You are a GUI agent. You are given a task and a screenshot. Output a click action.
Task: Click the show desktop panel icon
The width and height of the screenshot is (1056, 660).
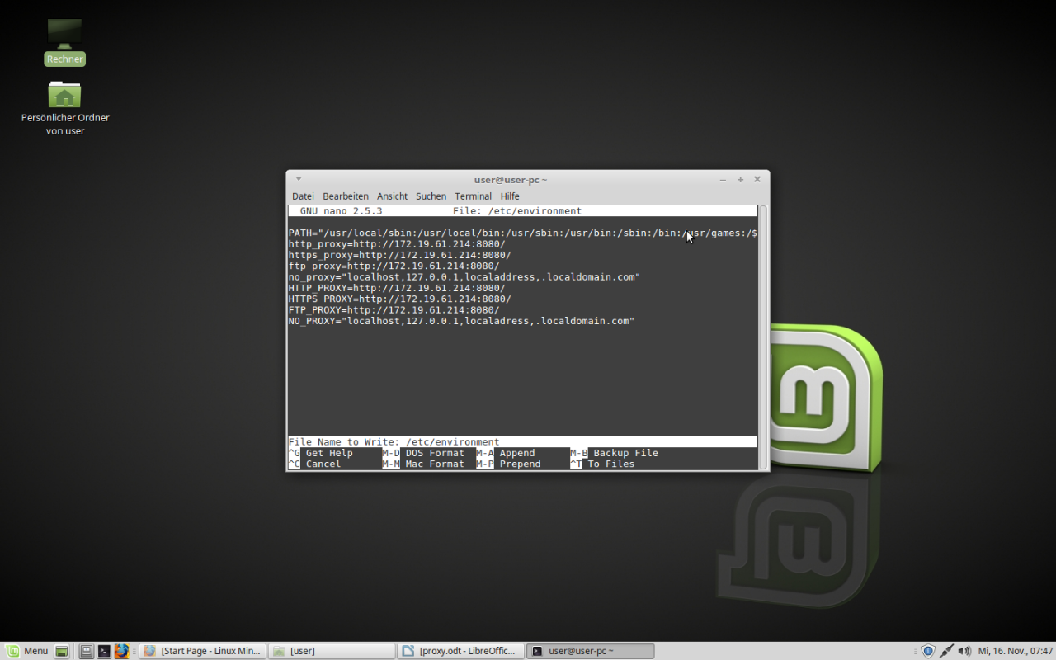click(x=61, y=651)
